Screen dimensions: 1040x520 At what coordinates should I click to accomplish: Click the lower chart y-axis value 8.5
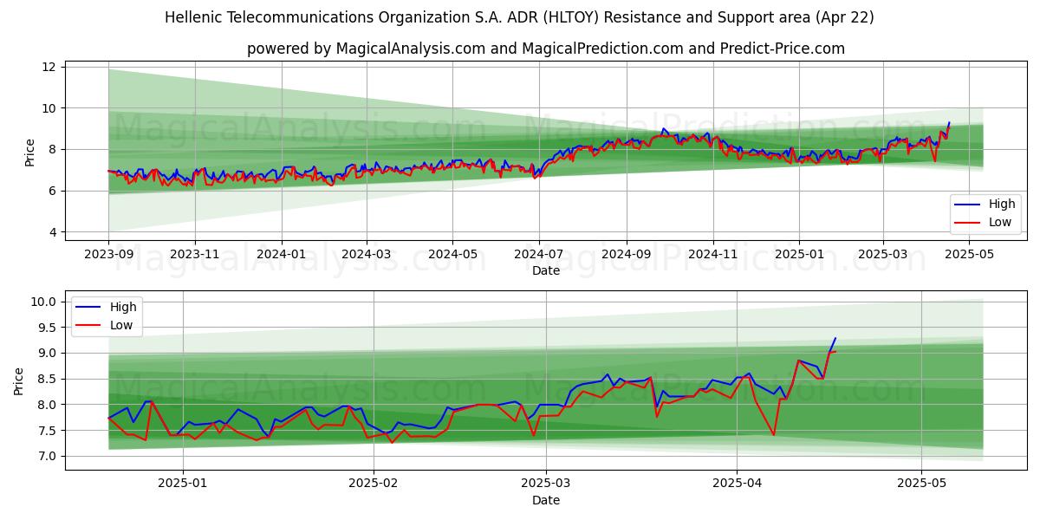tap(48, 379)
